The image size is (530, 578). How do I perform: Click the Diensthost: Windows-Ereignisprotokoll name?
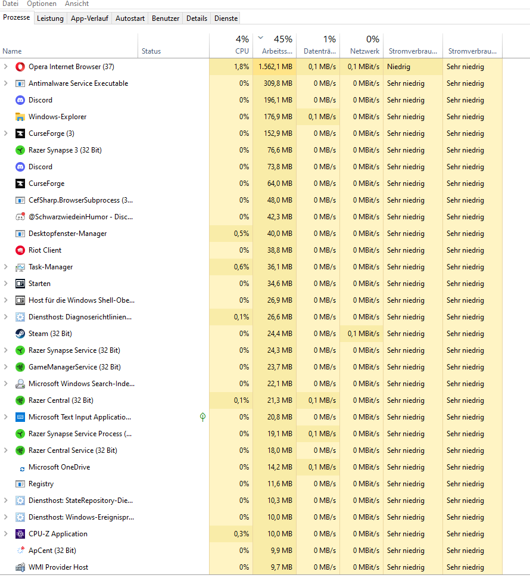(82, 517)
